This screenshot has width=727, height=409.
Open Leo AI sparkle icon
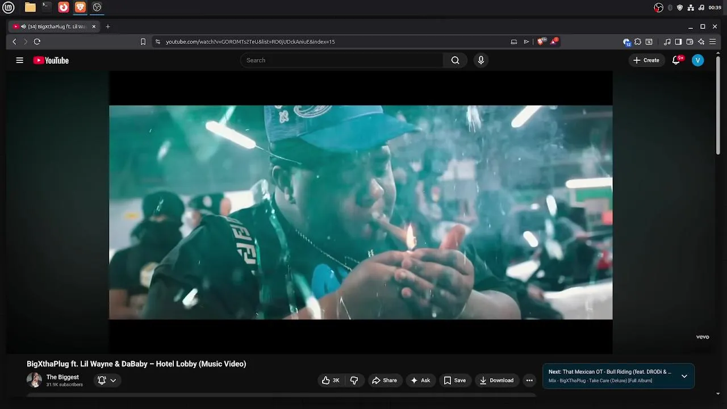(701, 41)
